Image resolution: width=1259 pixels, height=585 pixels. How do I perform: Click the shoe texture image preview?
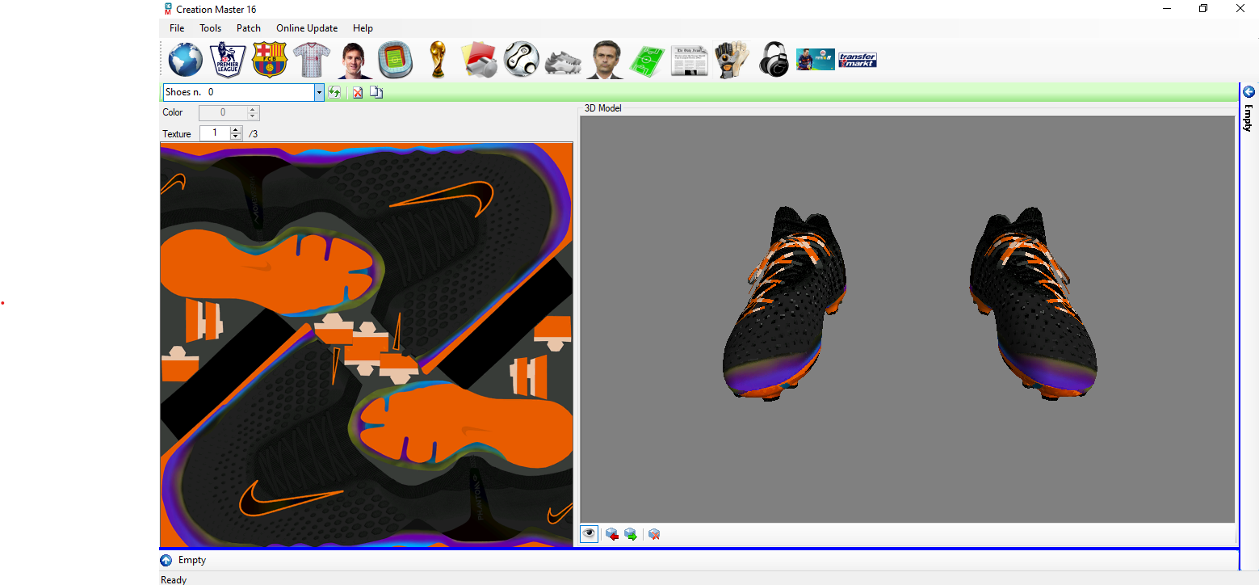(x=367, y=346)
